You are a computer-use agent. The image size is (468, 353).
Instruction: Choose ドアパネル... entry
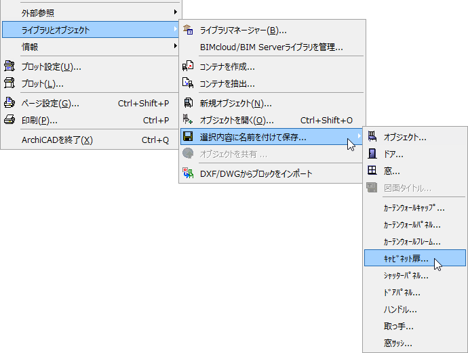[415, 293]
